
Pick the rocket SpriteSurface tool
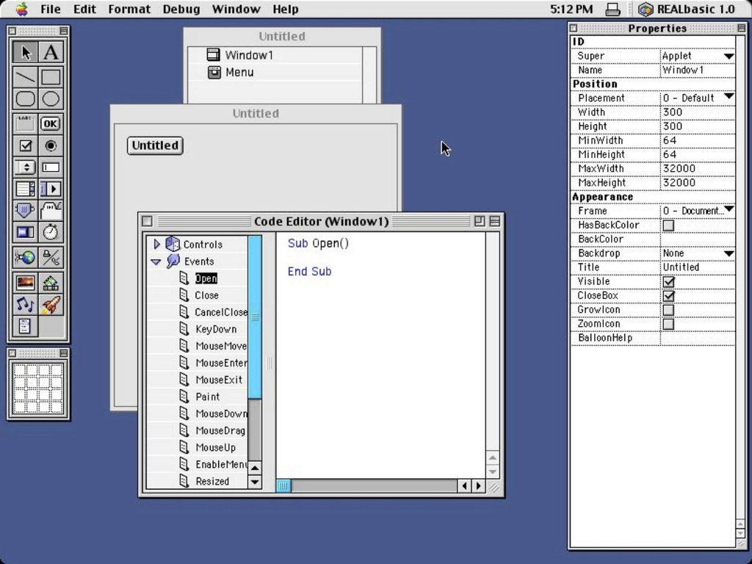[51, 304]
